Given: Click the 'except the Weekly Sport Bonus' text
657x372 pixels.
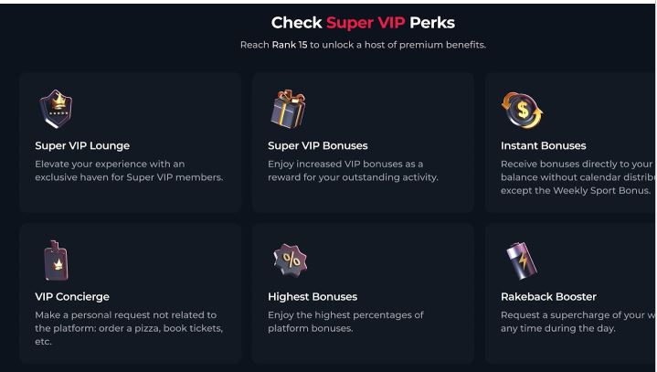Looking at the screenshot, I should click(576, 191).
